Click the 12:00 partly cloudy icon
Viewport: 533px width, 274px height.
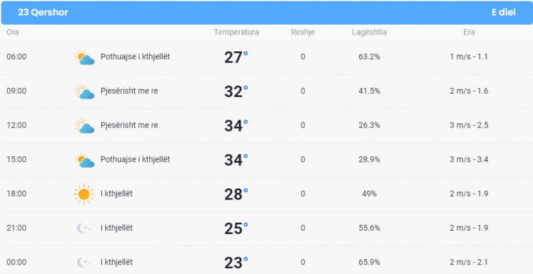pos(85,126)
